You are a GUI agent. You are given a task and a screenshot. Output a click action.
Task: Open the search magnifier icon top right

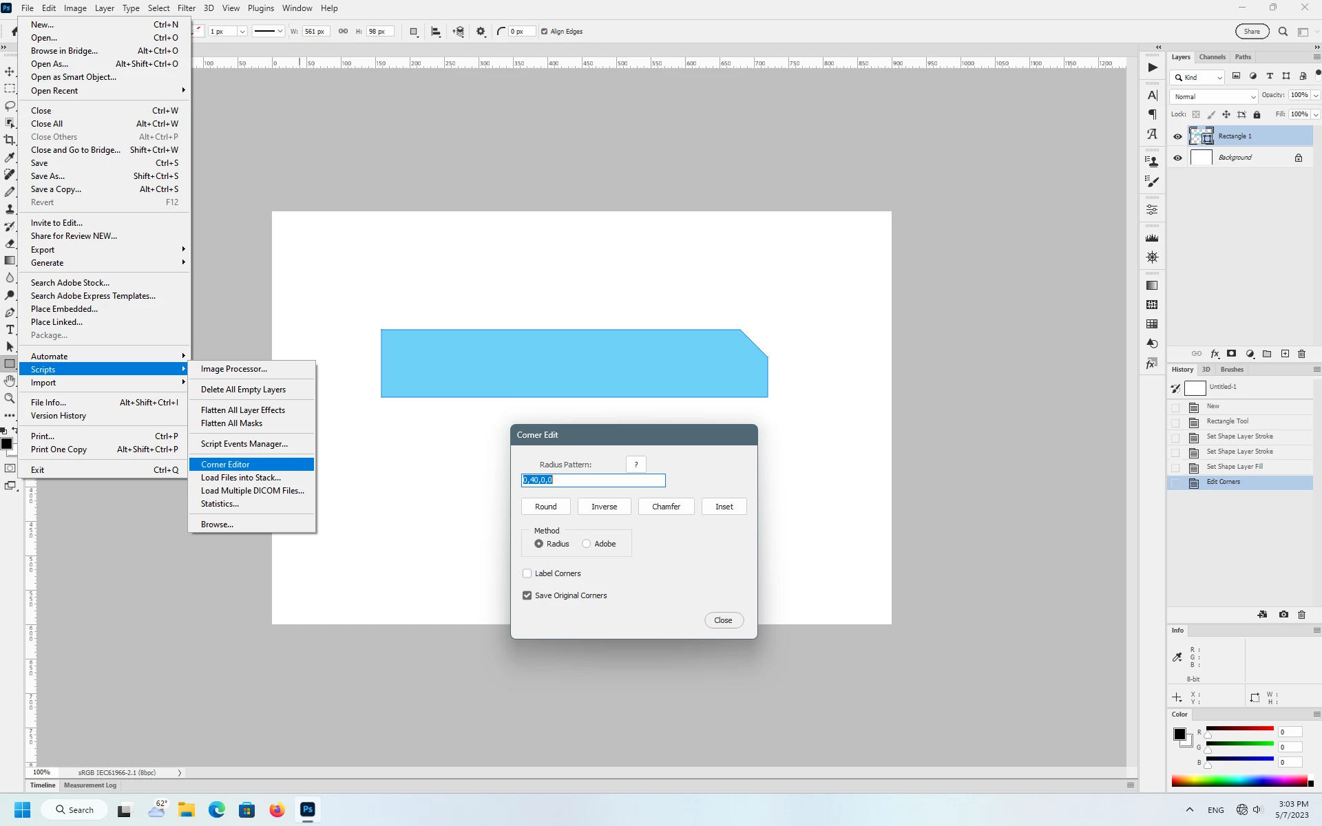(x=1283, y=32)
